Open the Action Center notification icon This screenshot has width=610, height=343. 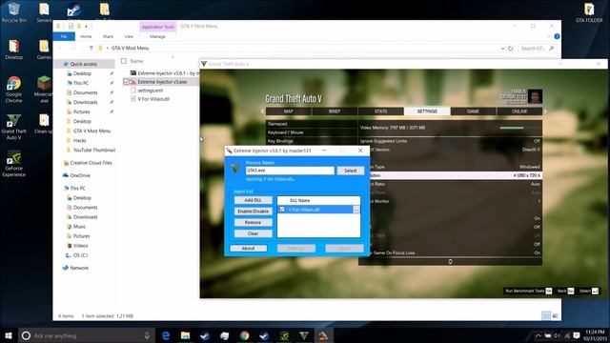[577, 335]
